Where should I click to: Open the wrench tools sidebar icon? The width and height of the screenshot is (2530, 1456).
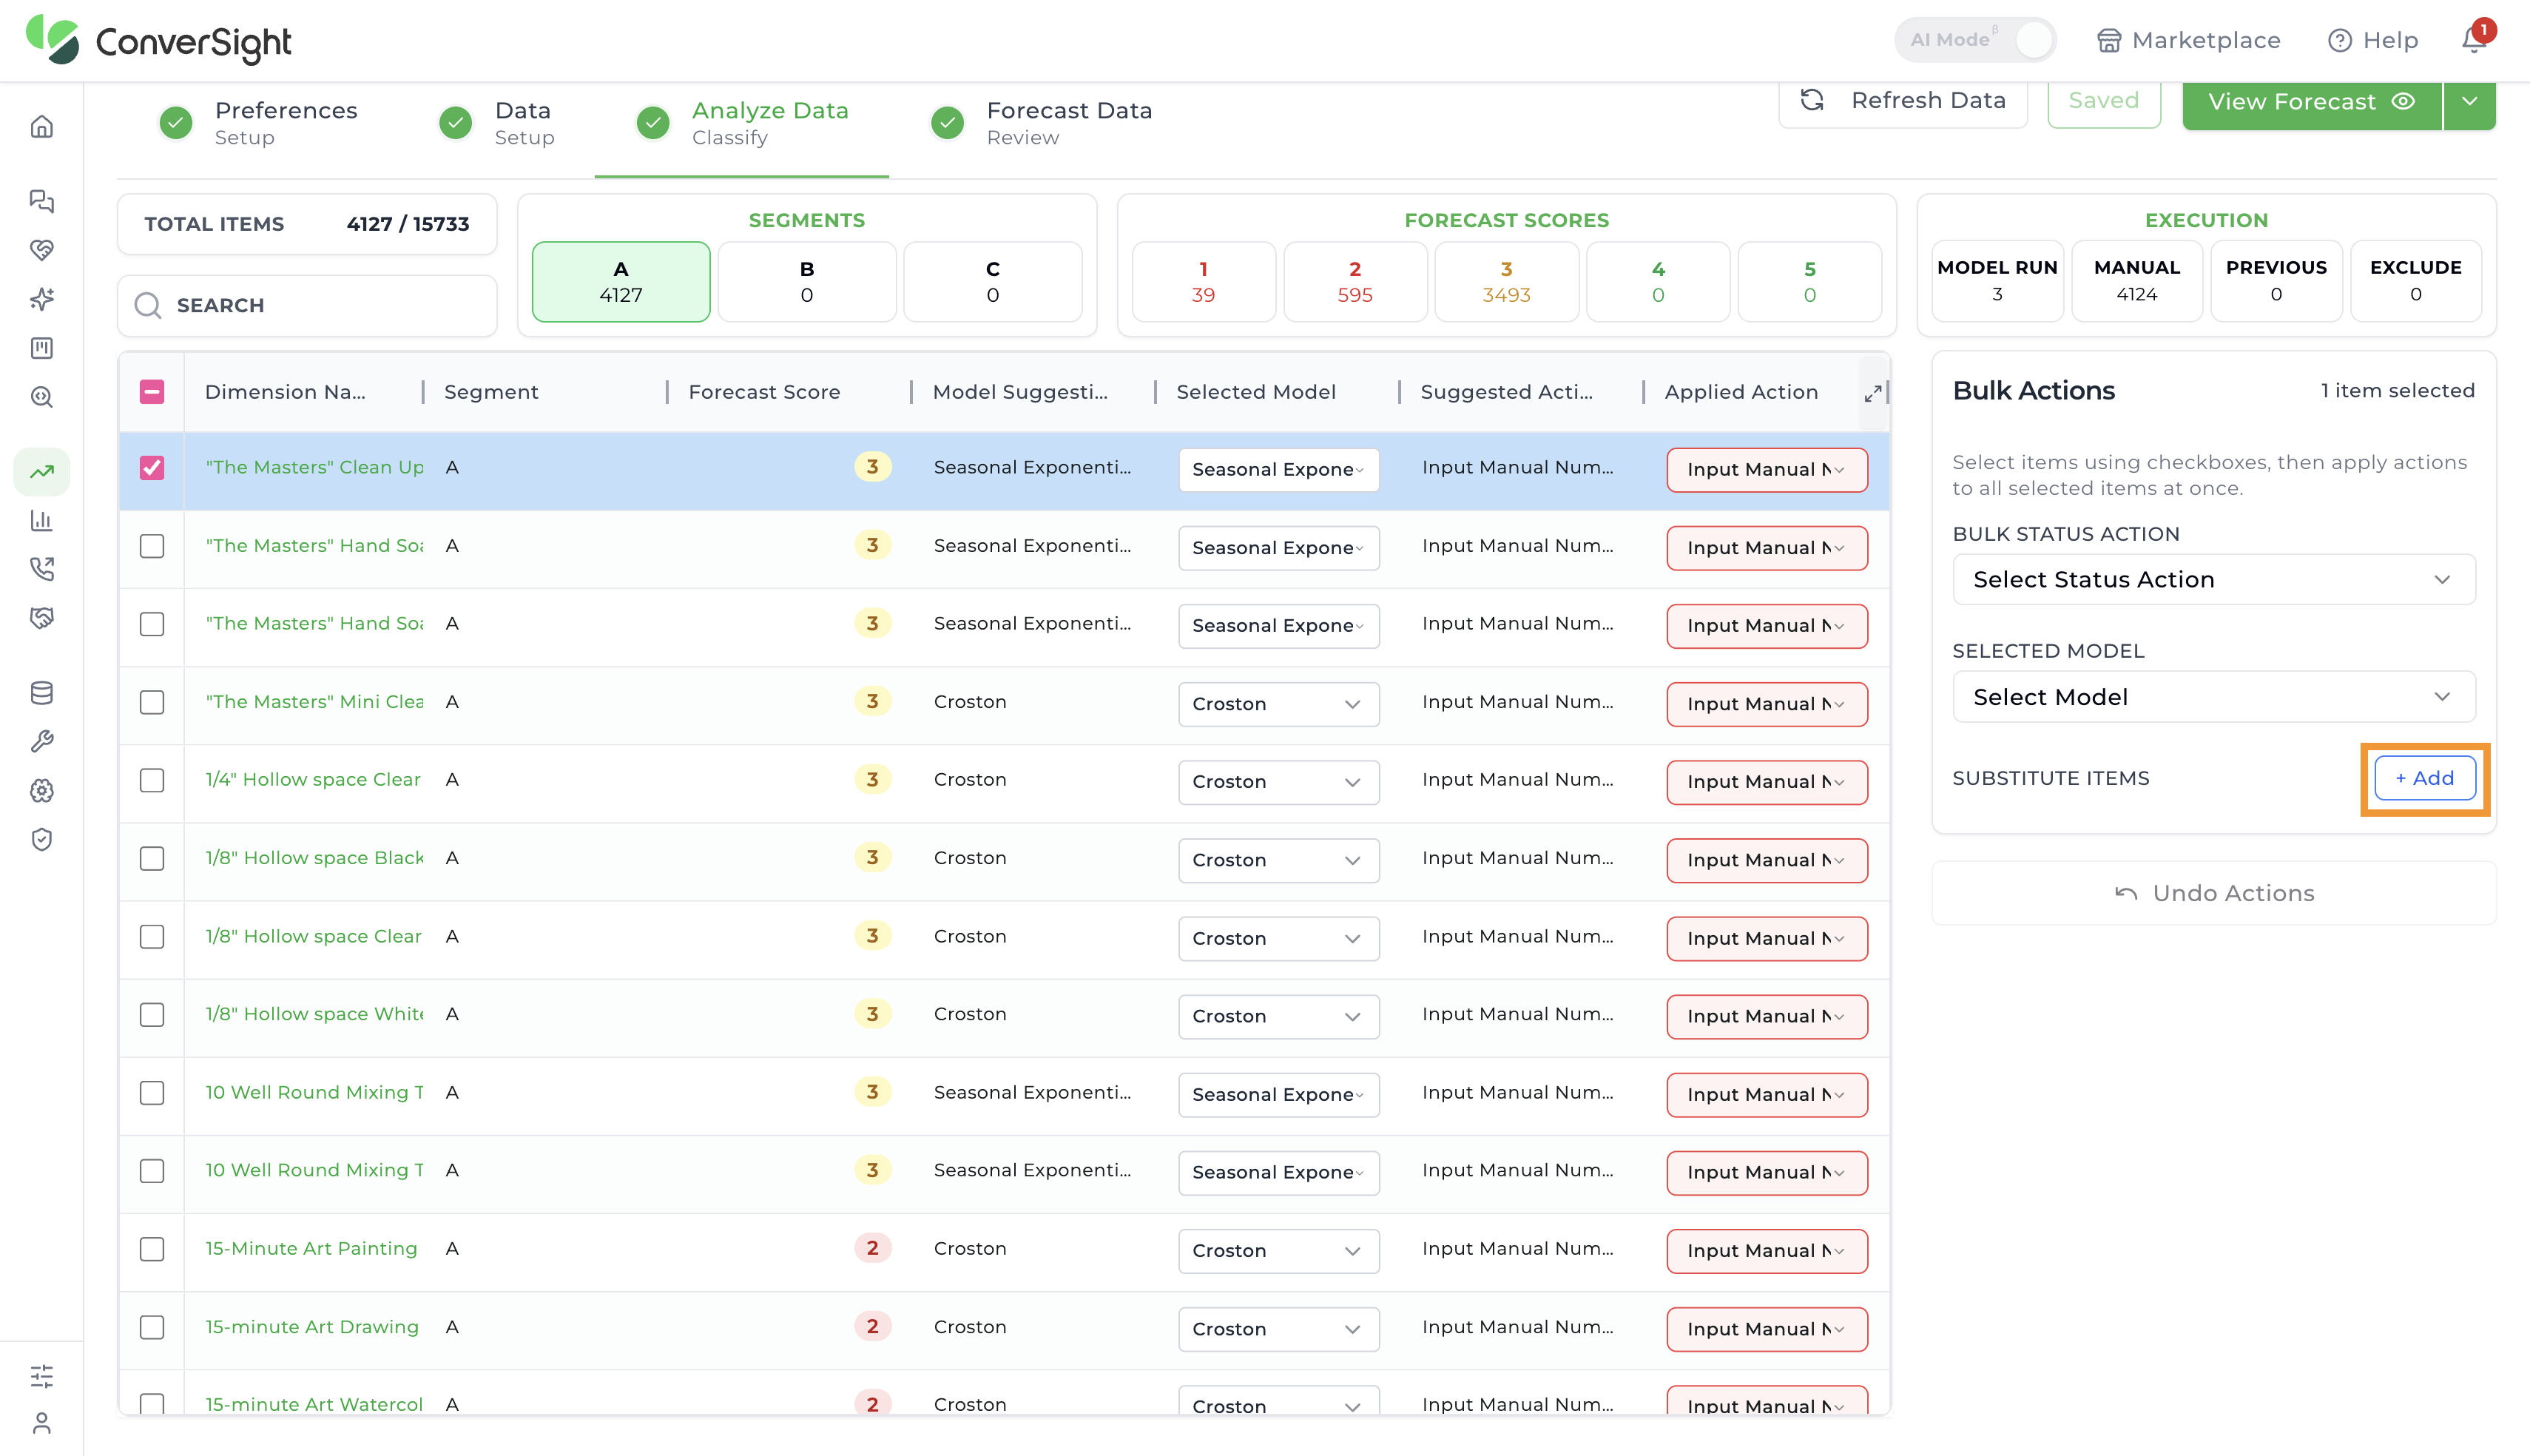(42, 741)
